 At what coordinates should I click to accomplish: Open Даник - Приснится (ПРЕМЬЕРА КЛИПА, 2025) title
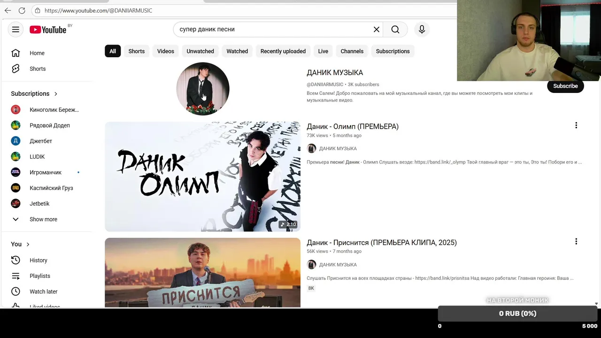(382, 242)
